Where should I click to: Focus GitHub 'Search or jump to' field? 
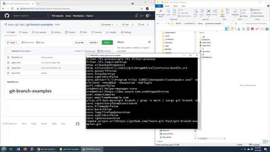tap(30, 16)
